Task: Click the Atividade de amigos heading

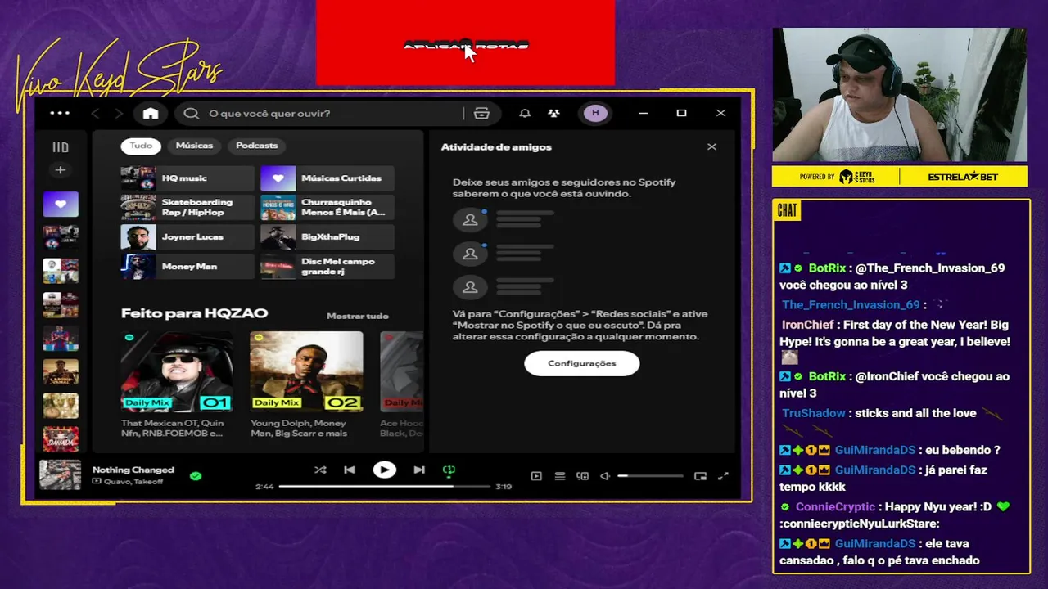Action: 496,147
